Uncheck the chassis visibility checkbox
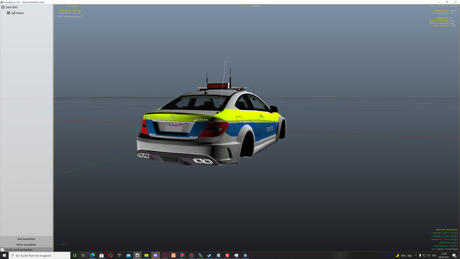 point(13,13)
